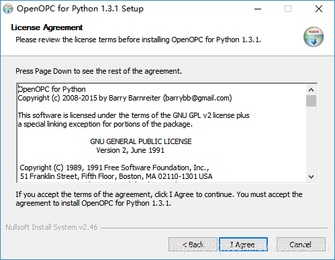335x260 pixels.
Task: Click the 'OpenOPC for Python 1.3.1 Setup' title text
Action: [80, 9]
